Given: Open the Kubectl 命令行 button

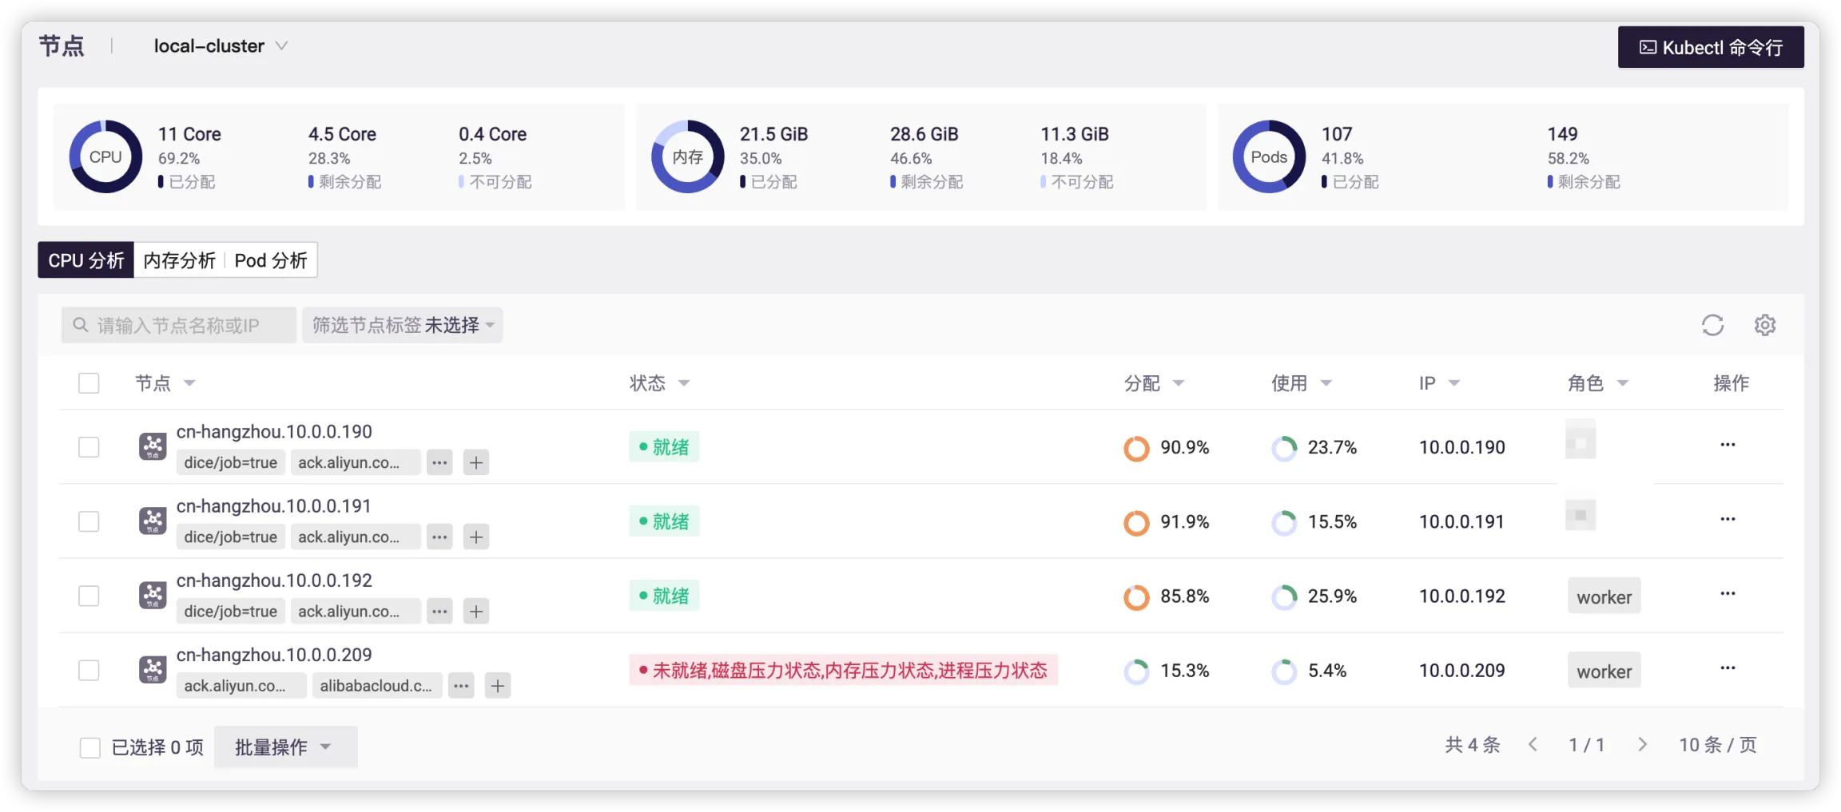Looking at the screenshot, I should tap(1710, 47).
